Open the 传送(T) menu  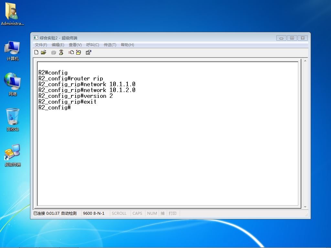[x=110, y=45]
